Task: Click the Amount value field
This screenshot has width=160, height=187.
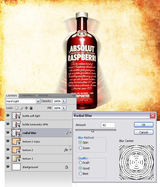Action: (x=108, y=125)
